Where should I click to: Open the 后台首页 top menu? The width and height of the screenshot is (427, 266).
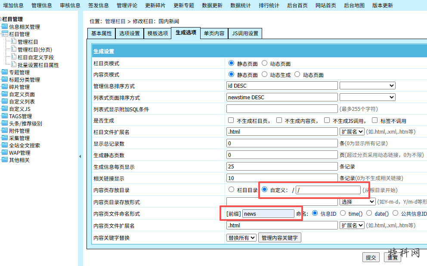[297, 6]
